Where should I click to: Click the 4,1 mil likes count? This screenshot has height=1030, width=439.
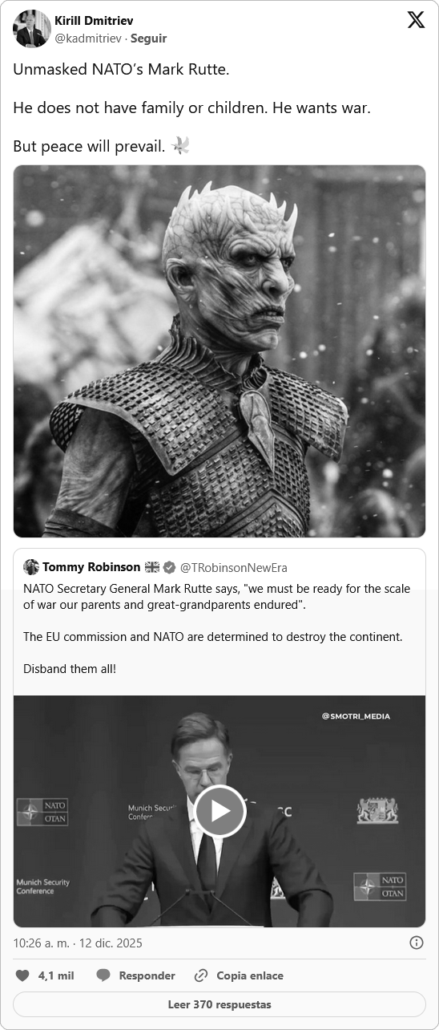tap(56, 975)
